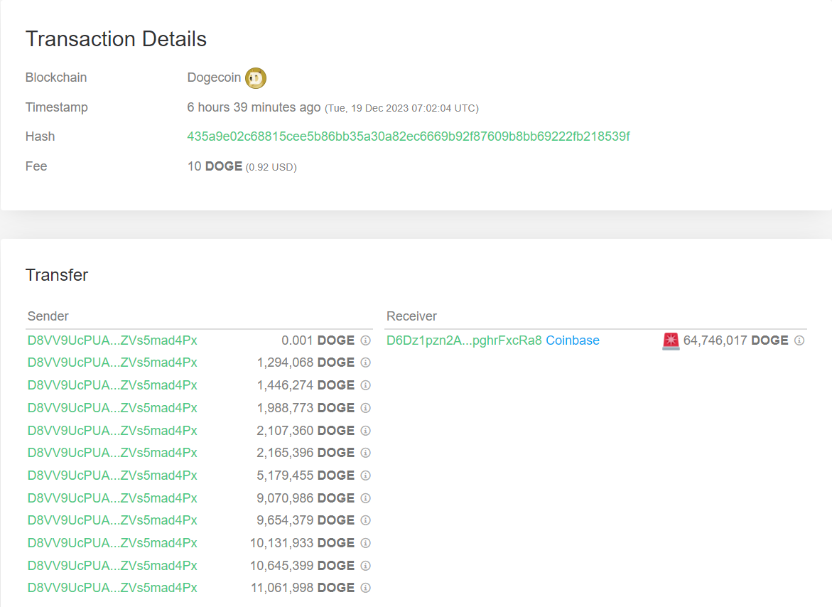Click sender address beside 1,446,274 DOGE

click(112, 385)
